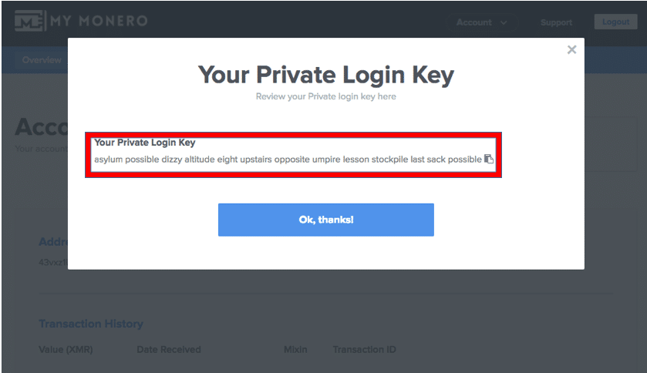Open the Support page link
Screen dimensions: 647x373
[x=556, y=22]
